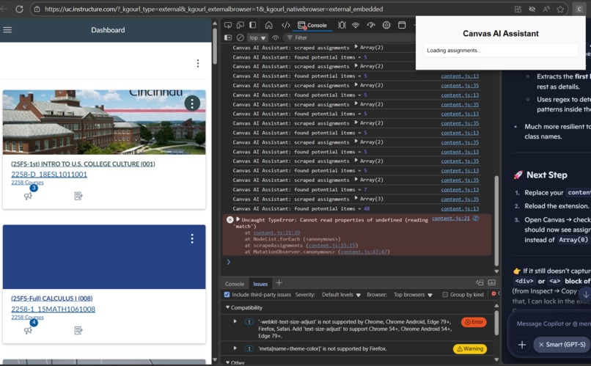The height and width of the screenshot is (366, 591).
Task: Uncheck Include third-party issues
Action: coord(227,294)
